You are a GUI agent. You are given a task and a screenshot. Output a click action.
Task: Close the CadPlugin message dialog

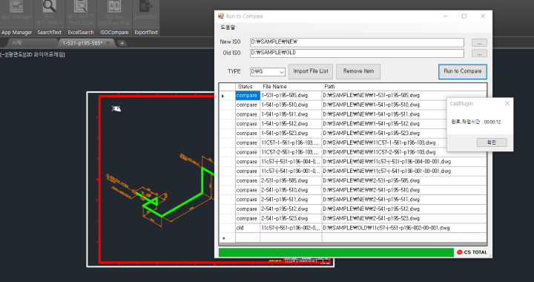pos(507,104)
